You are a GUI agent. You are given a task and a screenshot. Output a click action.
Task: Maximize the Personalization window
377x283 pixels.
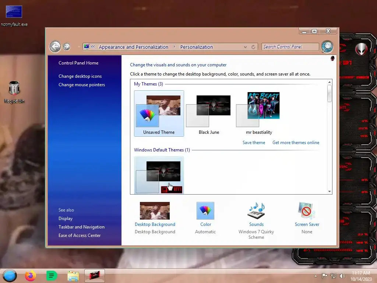[314, 31]
